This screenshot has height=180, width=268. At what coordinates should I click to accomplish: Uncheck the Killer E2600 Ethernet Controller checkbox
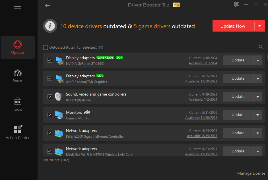(50, 133)
